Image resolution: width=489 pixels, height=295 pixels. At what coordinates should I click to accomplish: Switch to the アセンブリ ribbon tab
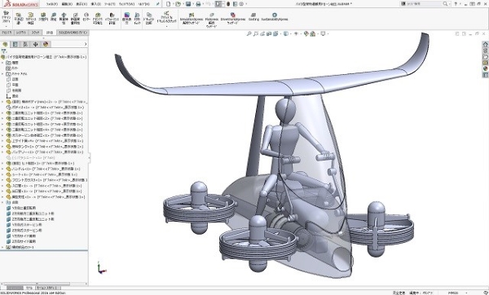[7, 33]
